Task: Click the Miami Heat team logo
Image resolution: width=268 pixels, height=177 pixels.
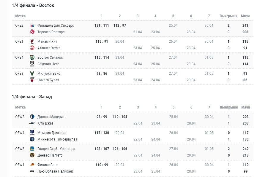Action: [x=32, y=42]
